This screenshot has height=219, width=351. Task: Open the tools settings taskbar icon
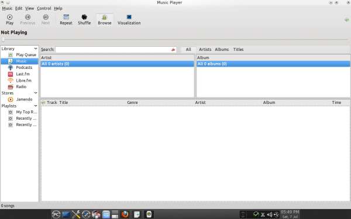point(76,214)
